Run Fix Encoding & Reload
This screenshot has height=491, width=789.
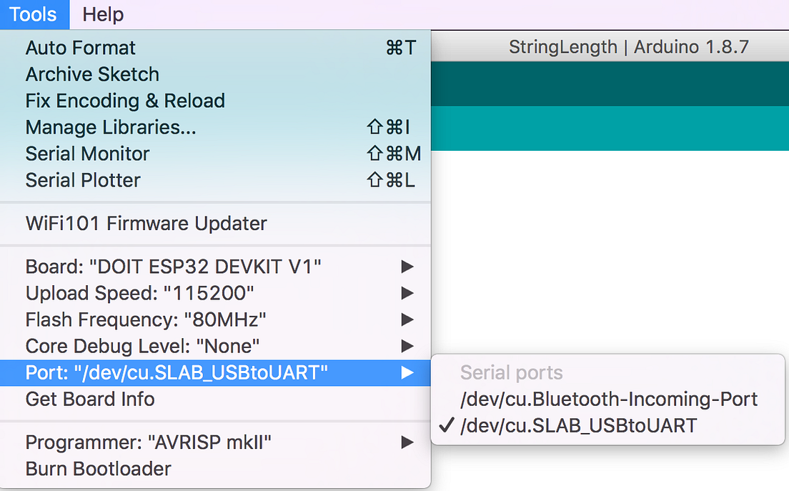click(124, 100)
